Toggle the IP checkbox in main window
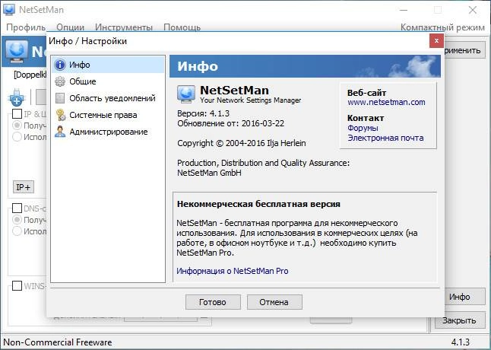 click(17, 113)
